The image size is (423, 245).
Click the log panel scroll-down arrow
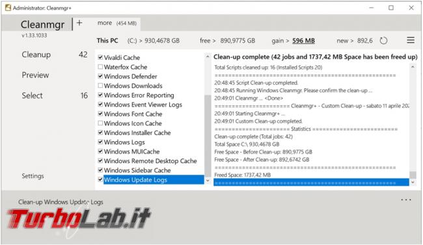click(413, 183)
